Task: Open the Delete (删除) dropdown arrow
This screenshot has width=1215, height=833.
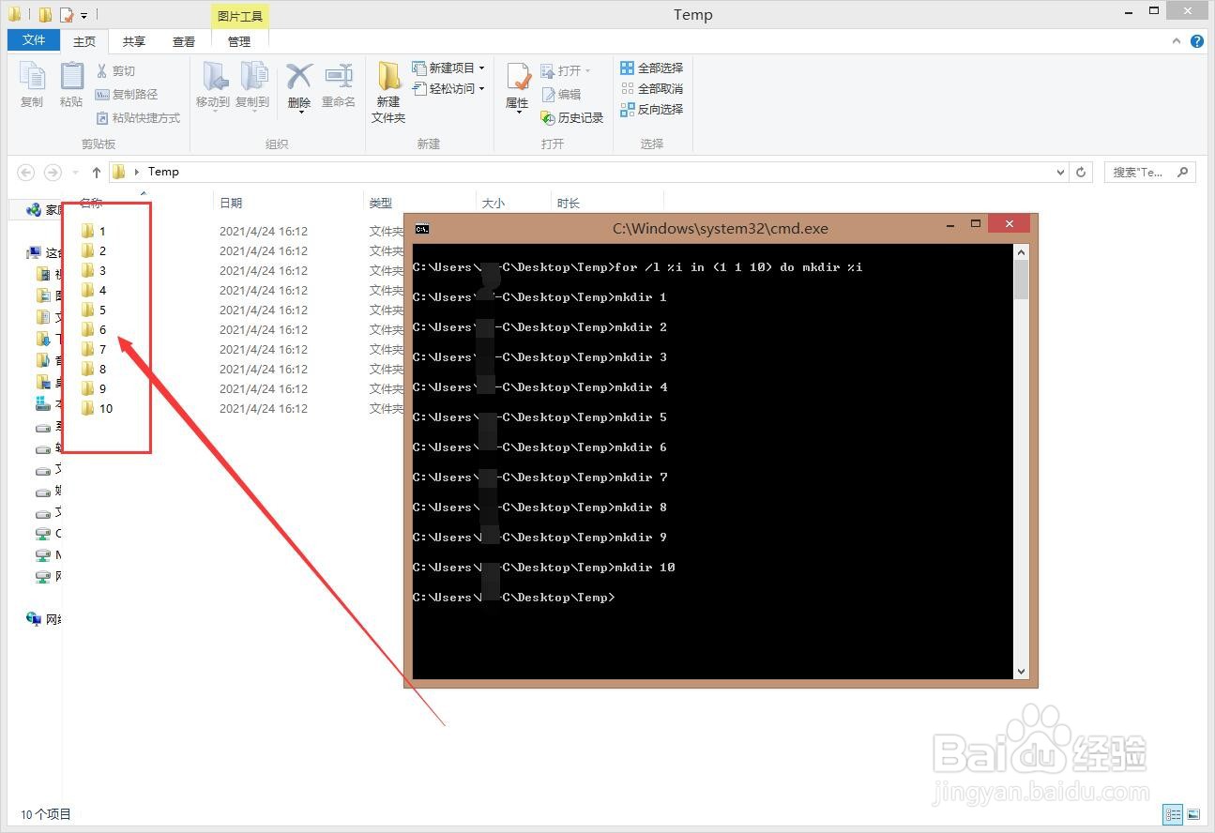Action: [x=300, y=114]
